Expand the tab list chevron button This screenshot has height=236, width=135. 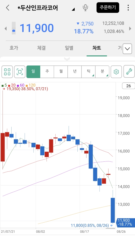point(127,49)
